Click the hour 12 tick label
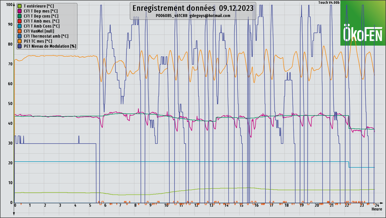The image size is (386, 218). click(197, 205)
